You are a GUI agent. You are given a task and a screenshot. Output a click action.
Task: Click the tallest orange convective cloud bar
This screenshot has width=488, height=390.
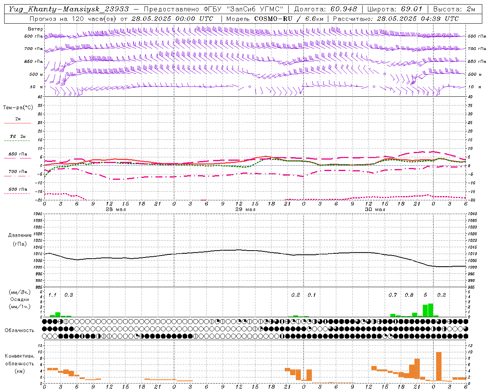[x=439, y=366]
